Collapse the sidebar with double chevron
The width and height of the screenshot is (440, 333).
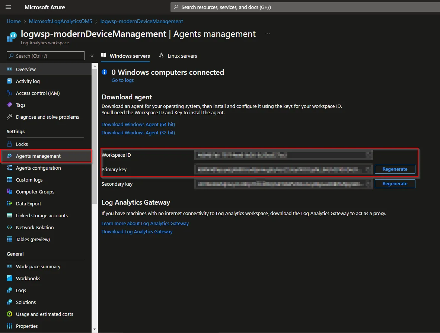[92, 56]
